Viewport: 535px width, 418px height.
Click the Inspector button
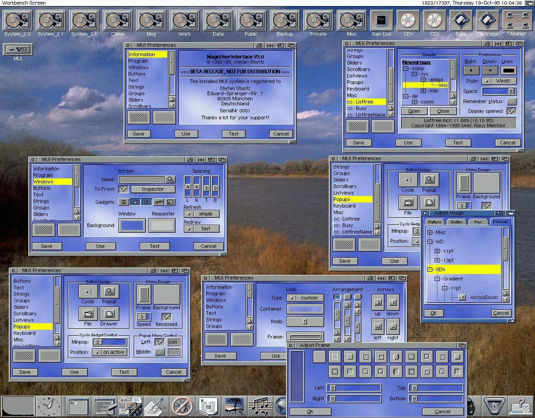pyautogui.click(x=153, y=189)
